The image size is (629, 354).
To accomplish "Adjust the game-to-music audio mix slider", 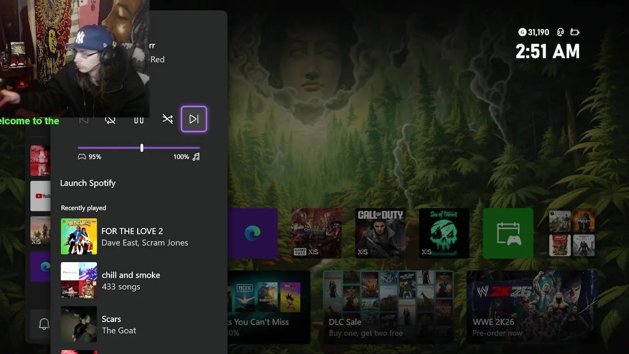I will pos(139,147).
